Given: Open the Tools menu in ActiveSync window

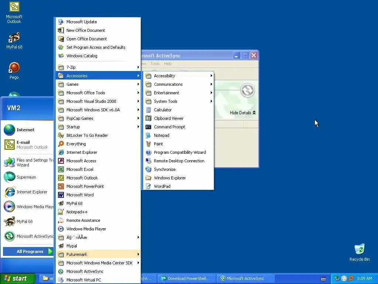Looking at the screenshot, I should tap(155, 64).
